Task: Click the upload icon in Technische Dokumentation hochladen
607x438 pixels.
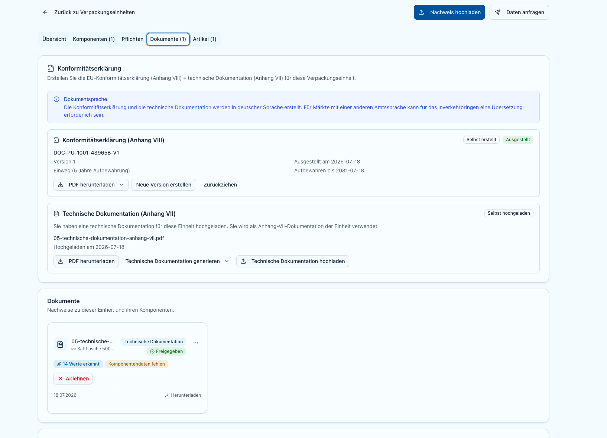Action: (x=243, y=261)
